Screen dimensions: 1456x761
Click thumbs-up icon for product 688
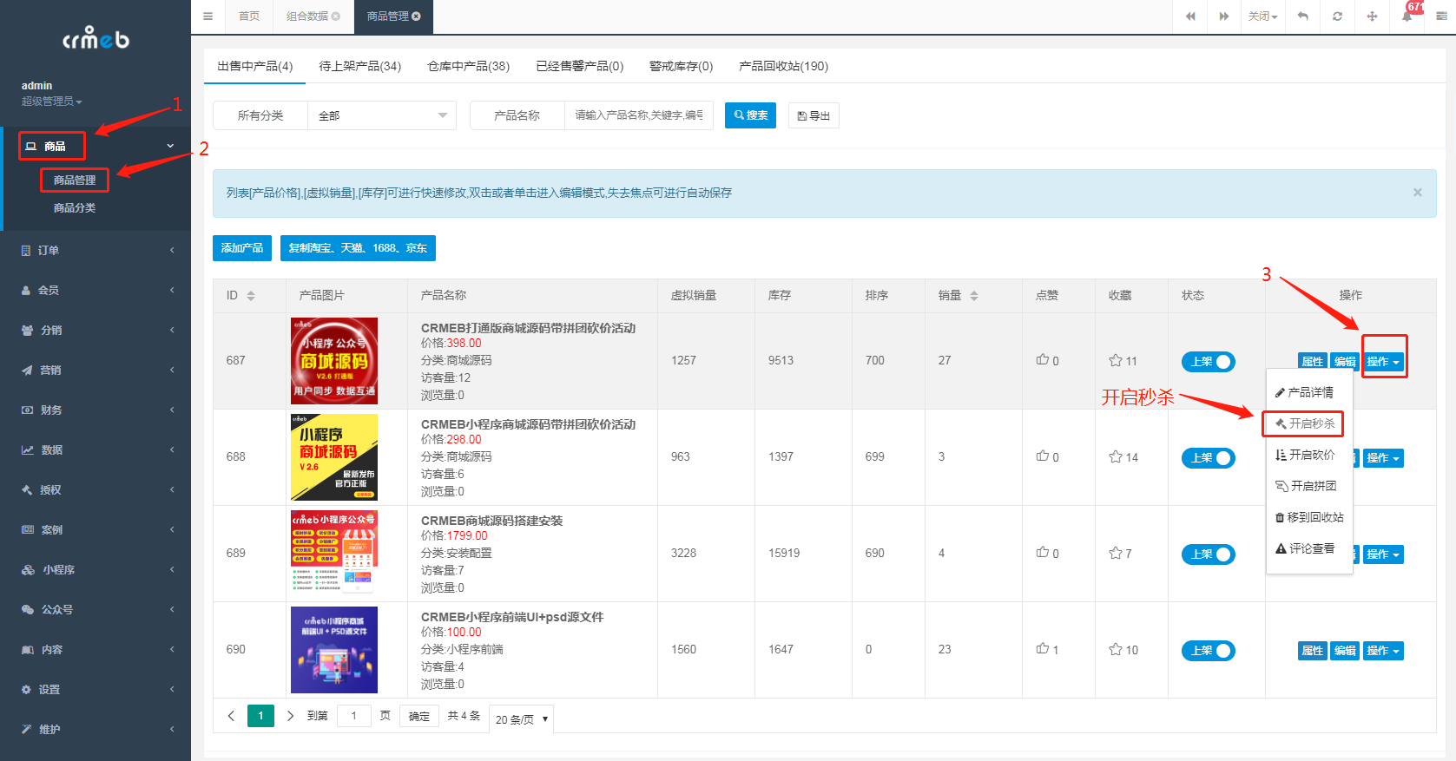tap(1042, 456)
